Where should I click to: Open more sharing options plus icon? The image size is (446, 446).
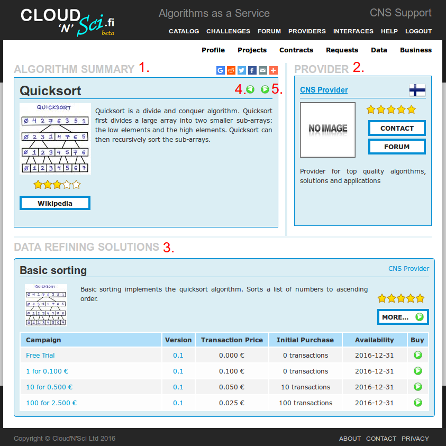[273, 70]
